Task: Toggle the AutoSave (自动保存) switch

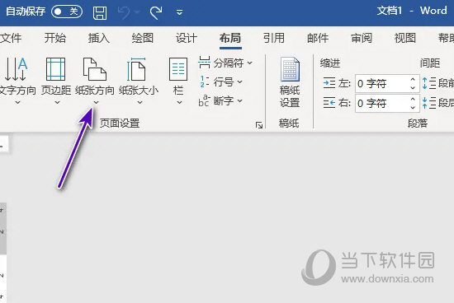Action: tap(67, 12)
